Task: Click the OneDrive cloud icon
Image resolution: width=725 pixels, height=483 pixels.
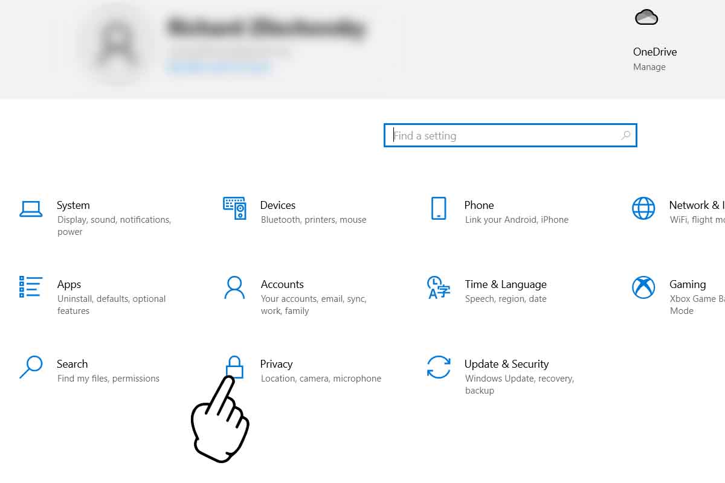Action: [646, 18]
